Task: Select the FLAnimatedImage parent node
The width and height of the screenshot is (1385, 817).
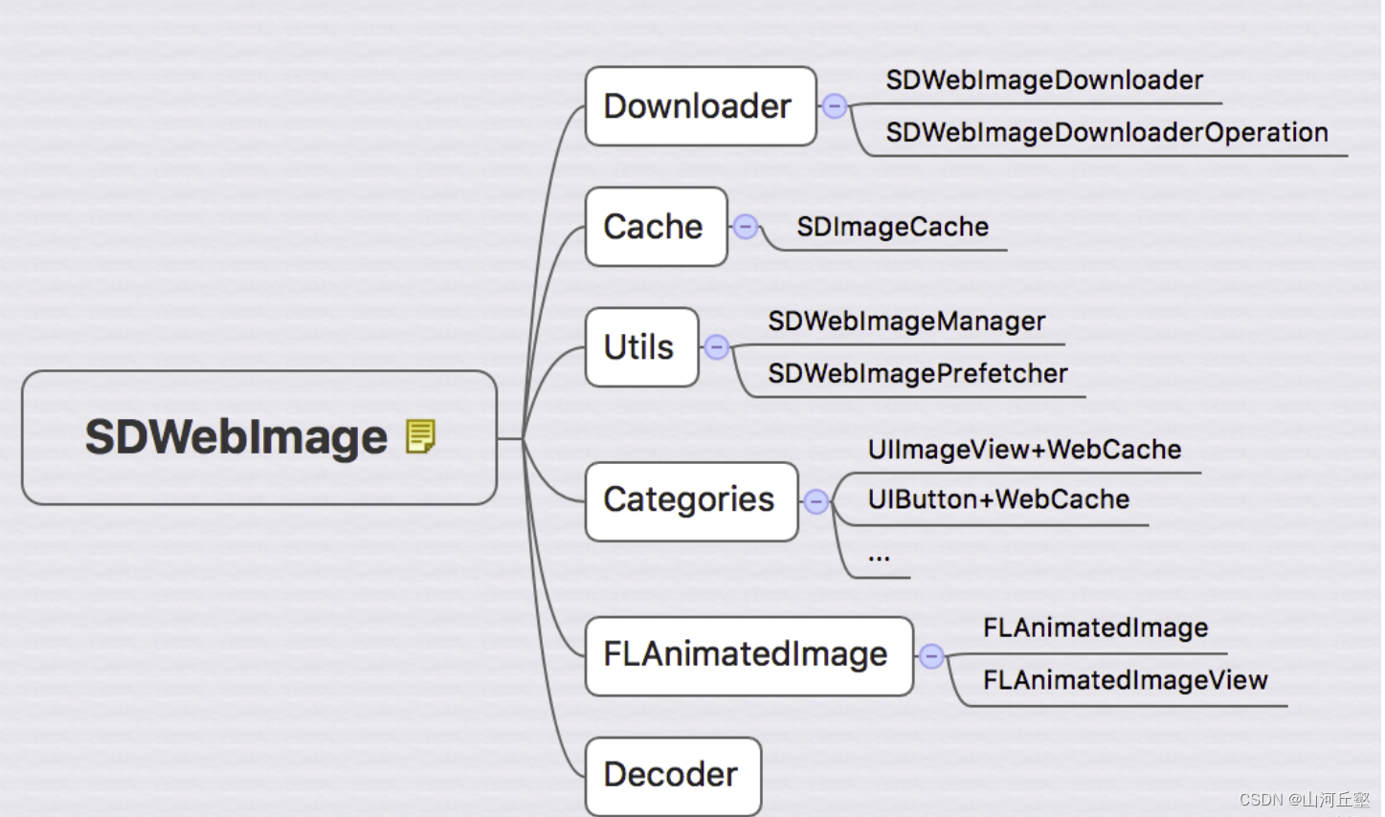Action: pyautogui.click(x=749, y=656)
